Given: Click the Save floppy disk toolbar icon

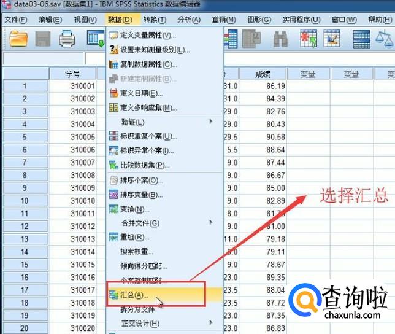Looking at the screenshot, I should click(x=43, y=39).
